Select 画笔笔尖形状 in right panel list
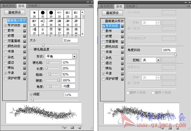The width and height of the screenshot is (191, 131). [x=114, y=21]
